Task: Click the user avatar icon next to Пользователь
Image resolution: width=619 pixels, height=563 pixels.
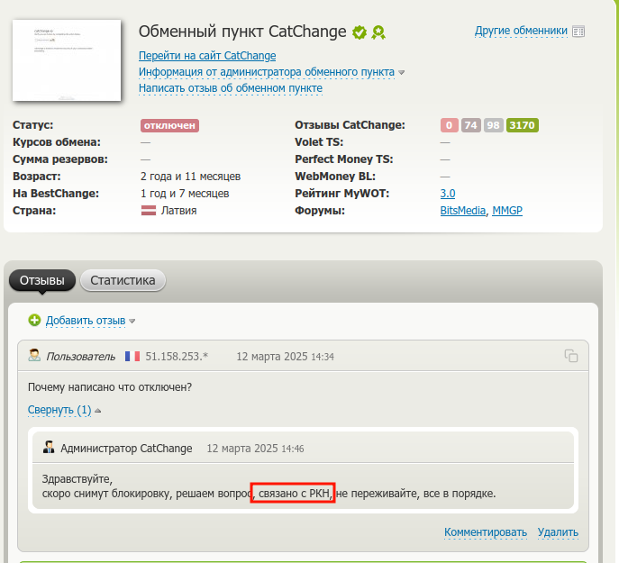Action: 34,355
